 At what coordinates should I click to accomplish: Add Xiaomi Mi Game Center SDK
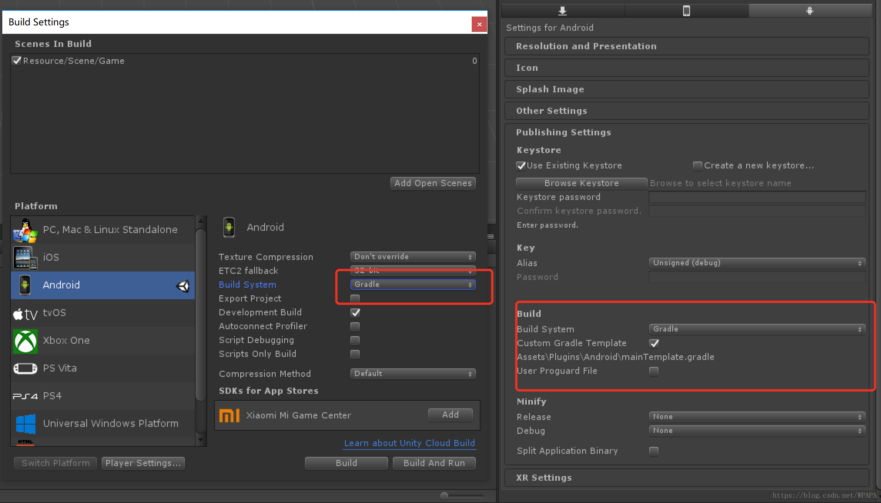[450, 415]
